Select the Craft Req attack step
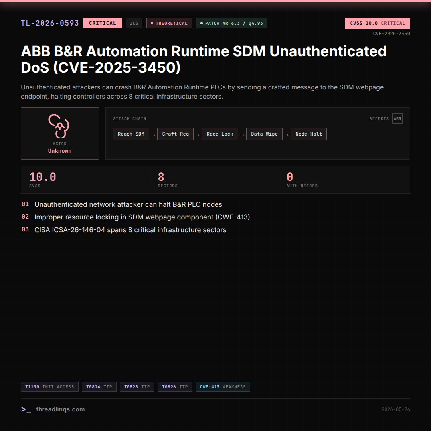Image resolution: width=431 pixels, height=431 pixels. tap(175, 134)
